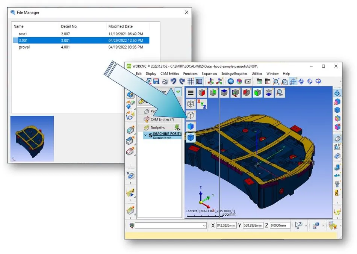The height and width of the screenshot is (254, 357).
Task: Click the Save icon in the toolbar
Action: tap(156, 81)
